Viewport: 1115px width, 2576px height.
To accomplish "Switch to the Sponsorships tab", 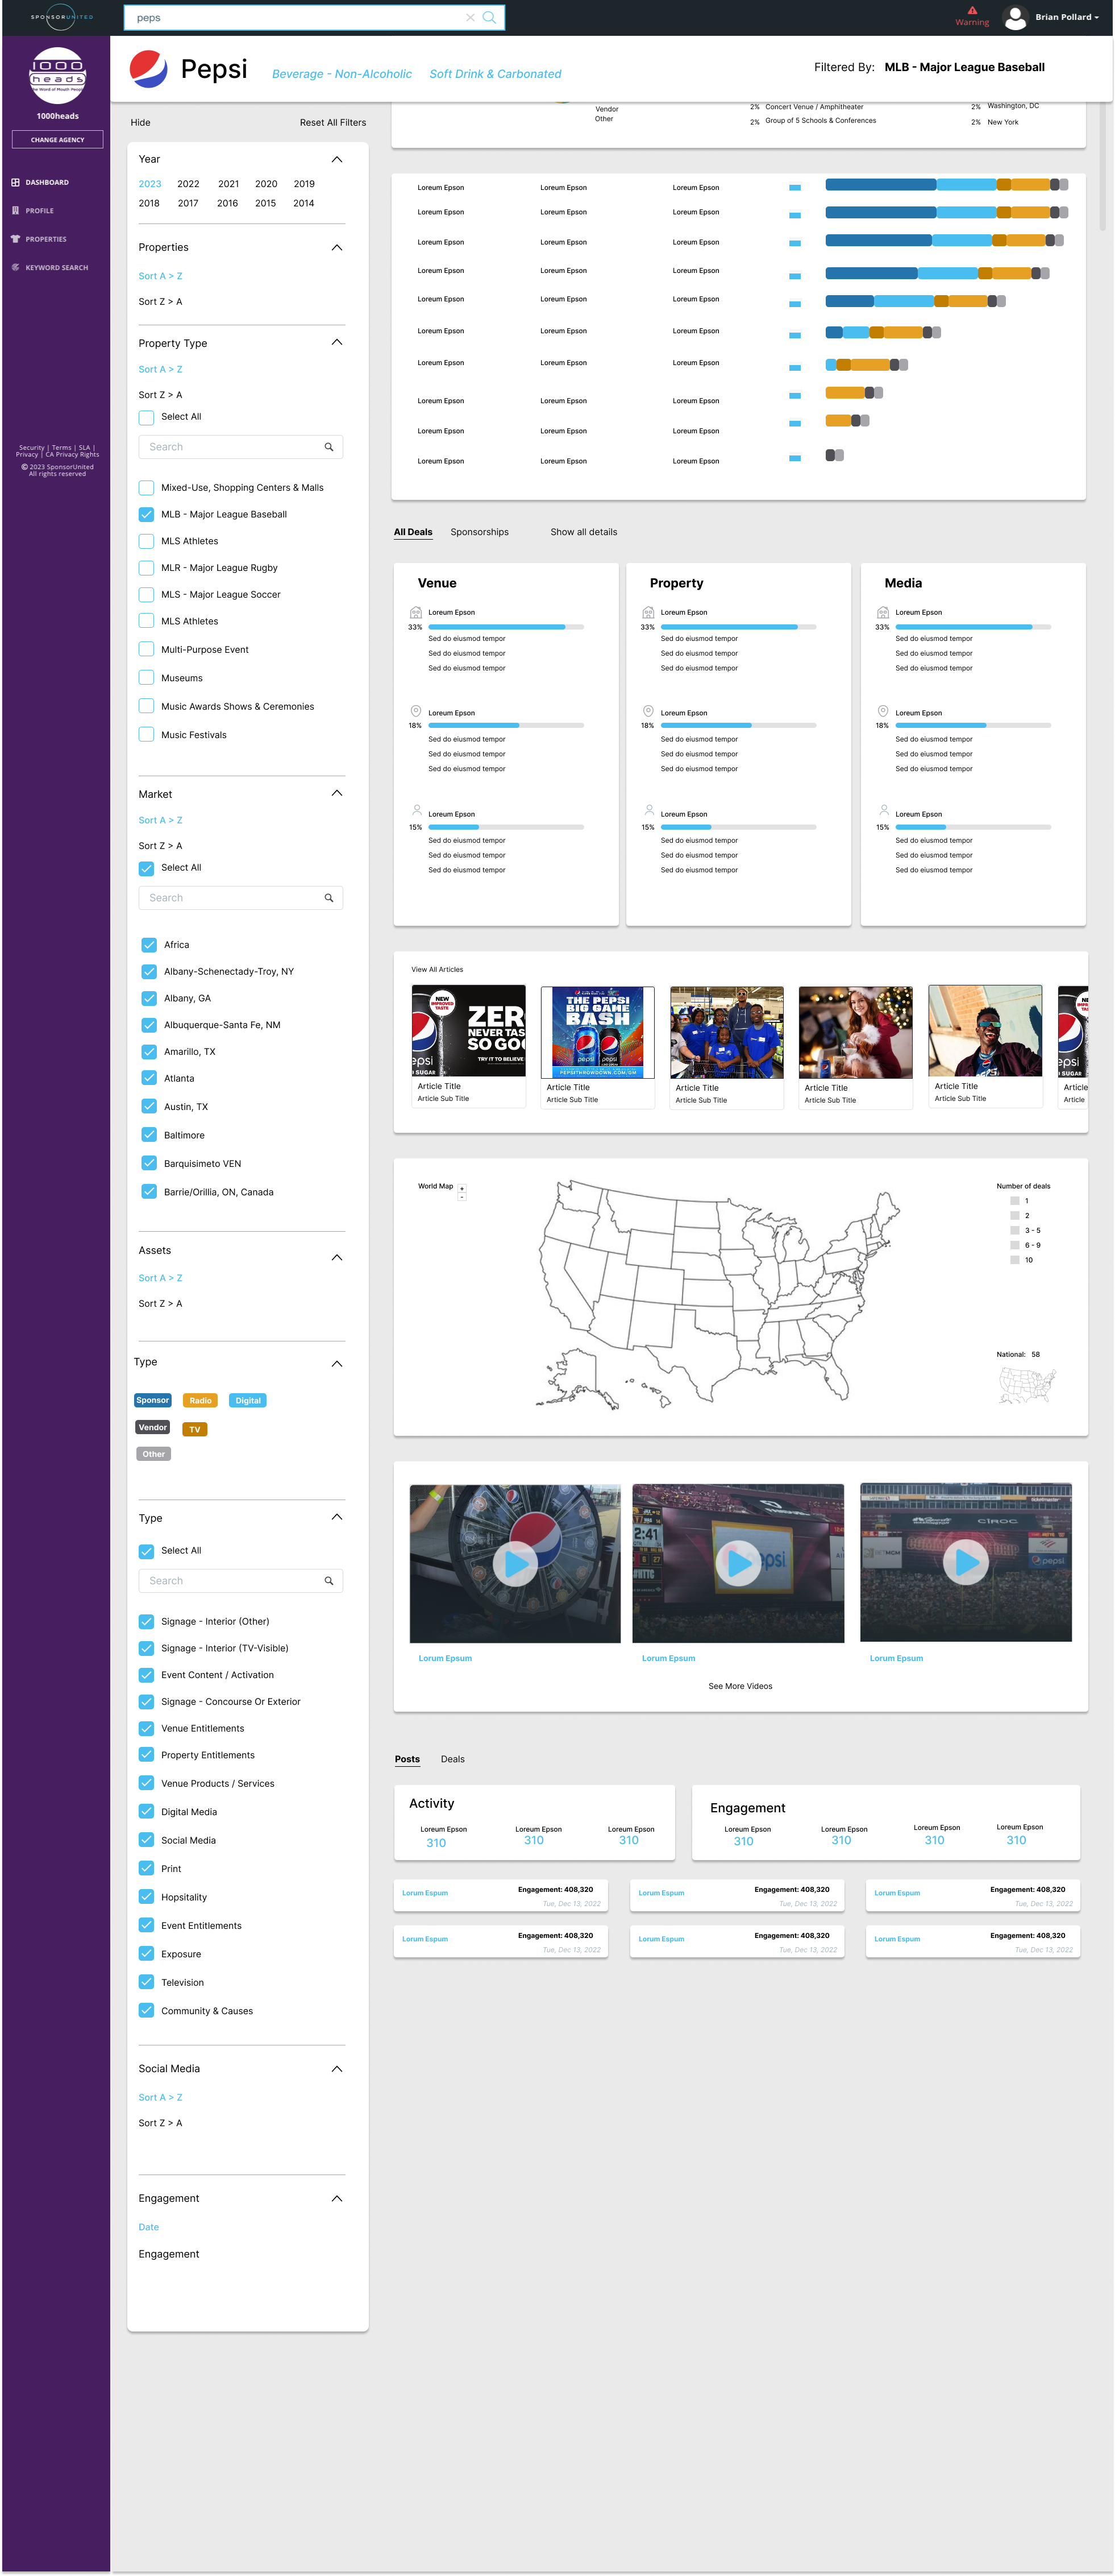I will (x=479, y=532).
